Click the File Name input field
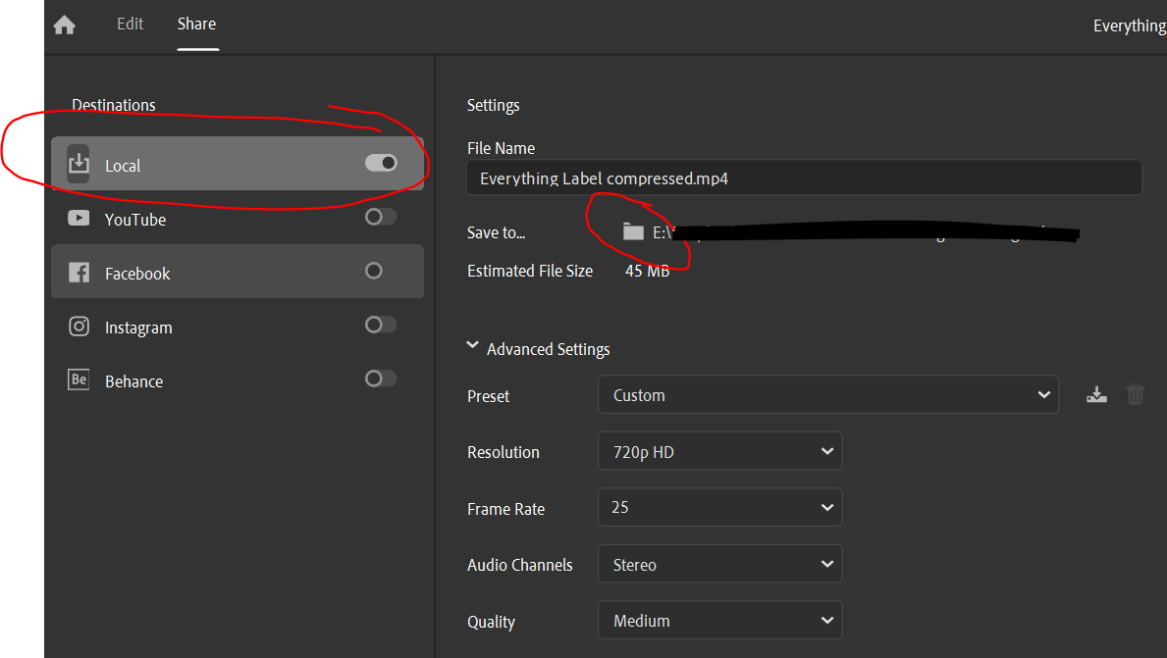 coord(804,178)
